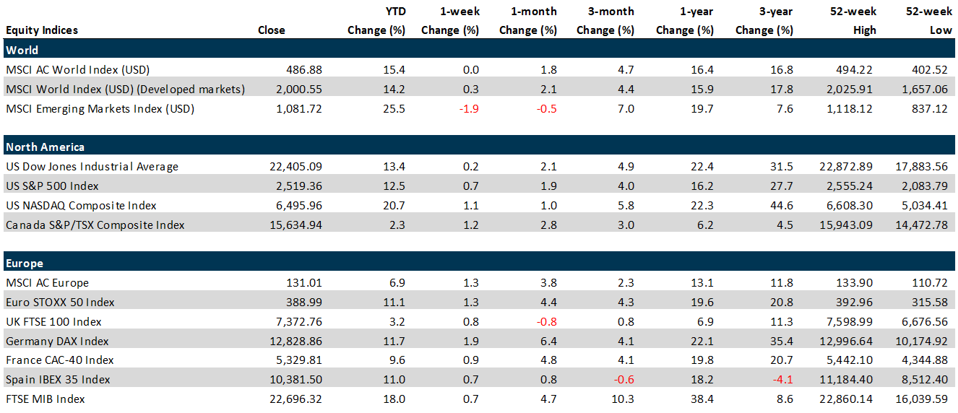Click Emerging Markets YTD change 25.5
This screenshot has width=958, height=413.
394,108
